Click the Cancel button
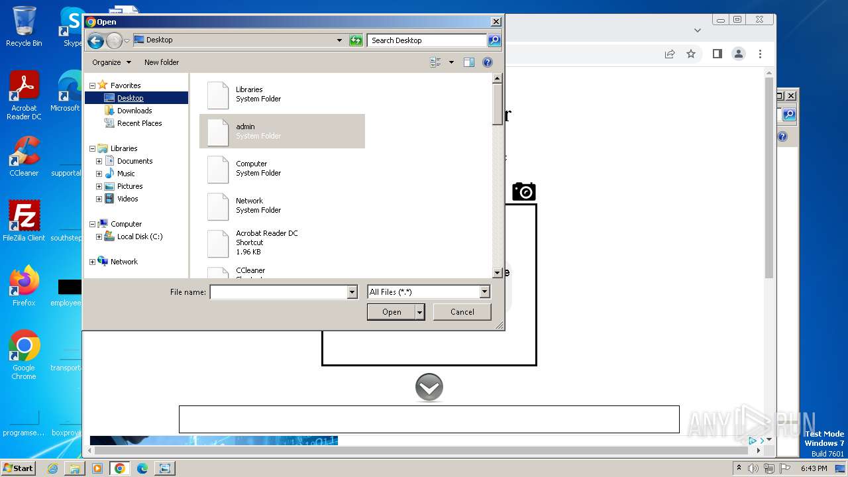 462,312
